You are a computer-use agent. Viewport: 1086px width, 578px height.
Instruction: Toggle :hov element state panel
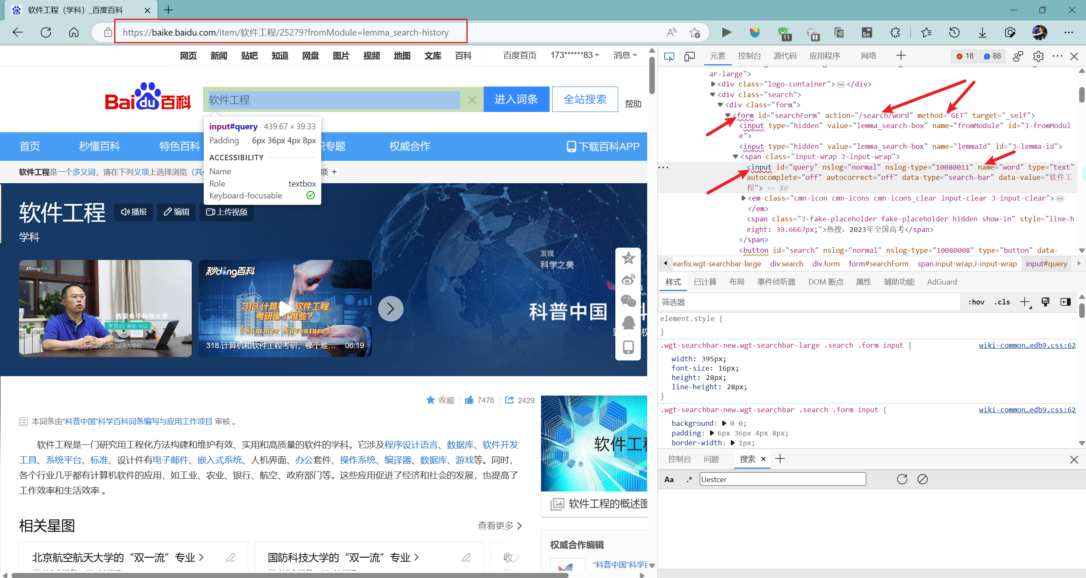point(977,302)
